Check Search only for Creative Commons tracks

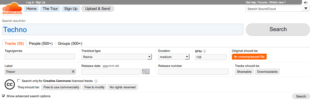point(19,81)
